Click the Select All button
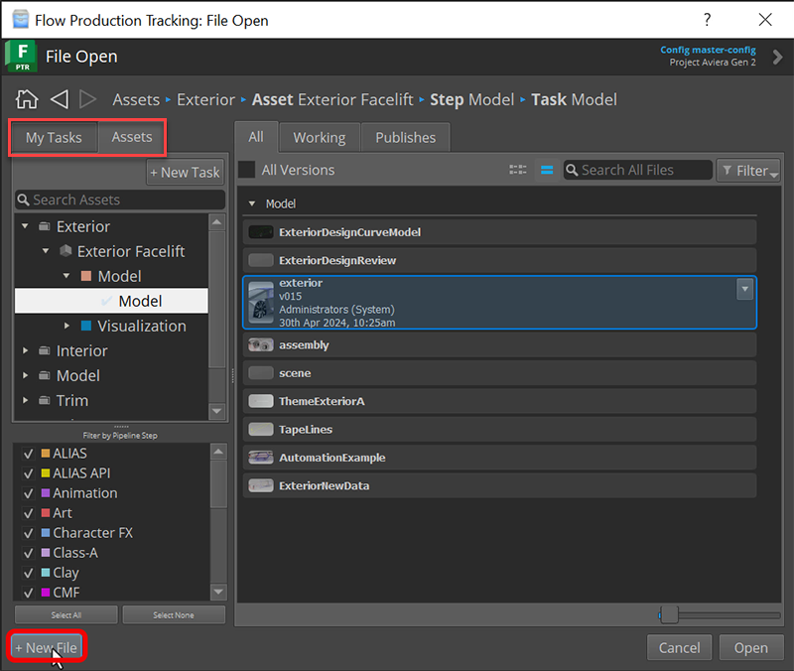The width and height of the screenshot is (794, 671). (x=66, y=614)
